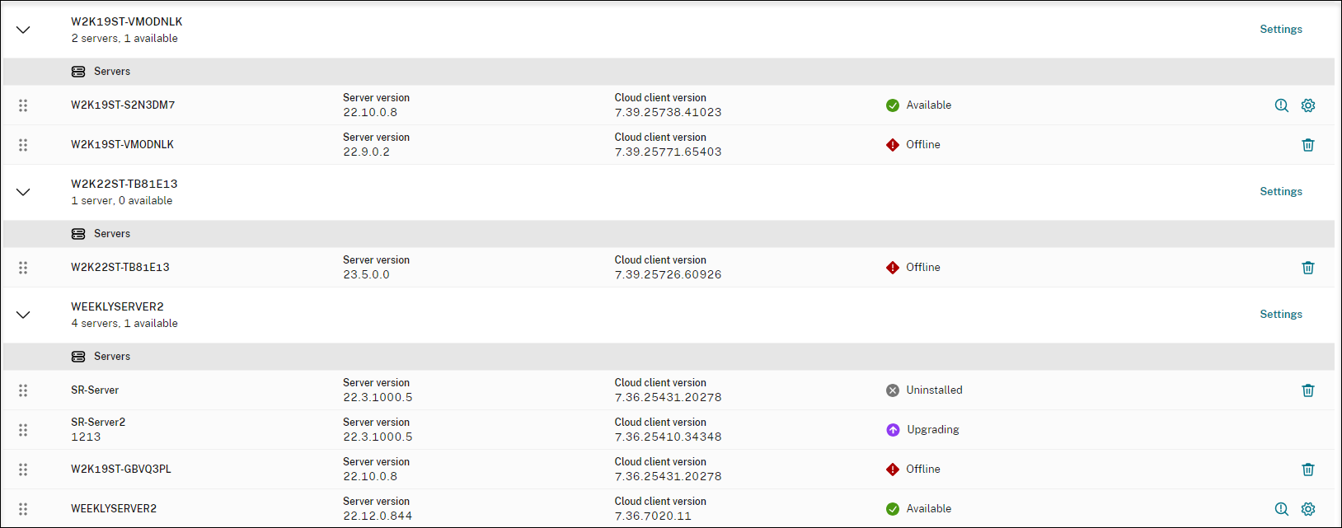Collapse the W2K19ST-VMODNLK site group
1342x528 pixels.
click(x=23, y=30)
